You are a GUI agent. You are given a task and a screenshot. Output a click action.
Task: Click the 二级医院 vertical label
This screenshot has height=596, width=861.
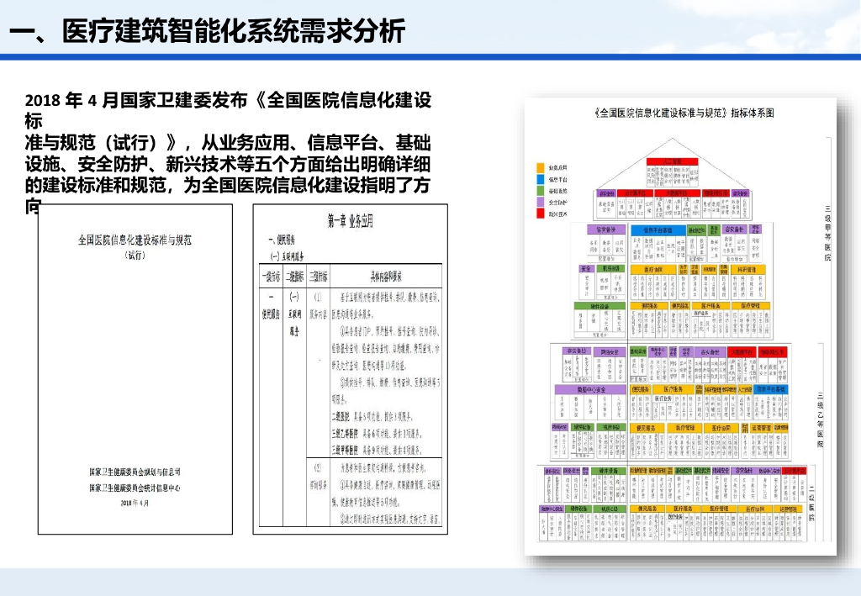(811, 503)
